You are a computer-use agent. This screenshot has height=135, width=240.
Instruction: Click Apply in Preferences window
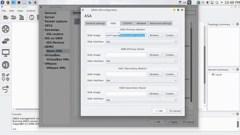pos(172,122)
